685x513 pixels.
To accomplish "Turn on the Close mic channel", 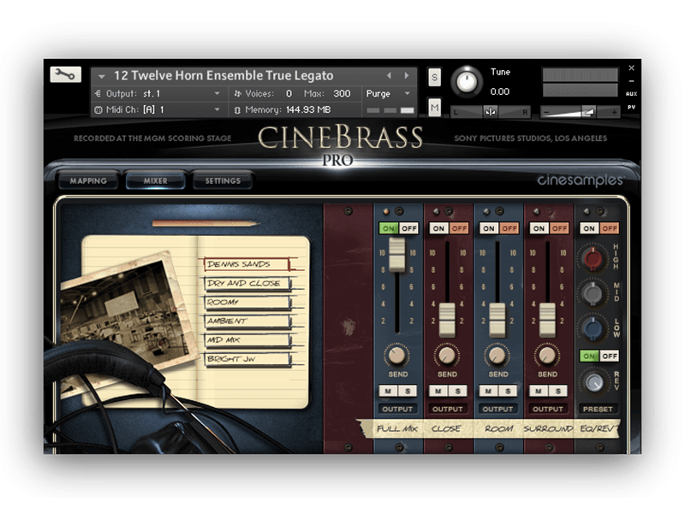I will [438, 228].
